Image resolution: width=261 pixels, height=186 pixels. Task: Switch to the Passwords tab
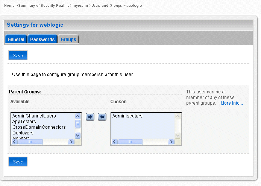coord(42,39)
